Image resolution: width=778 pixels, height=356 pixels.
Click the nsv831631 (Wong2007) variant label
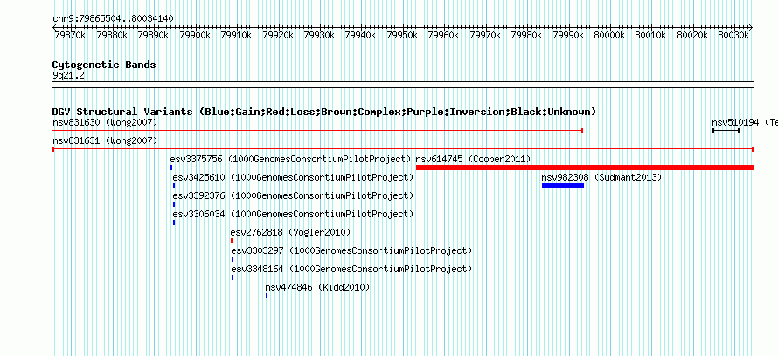tap(105, 141)
